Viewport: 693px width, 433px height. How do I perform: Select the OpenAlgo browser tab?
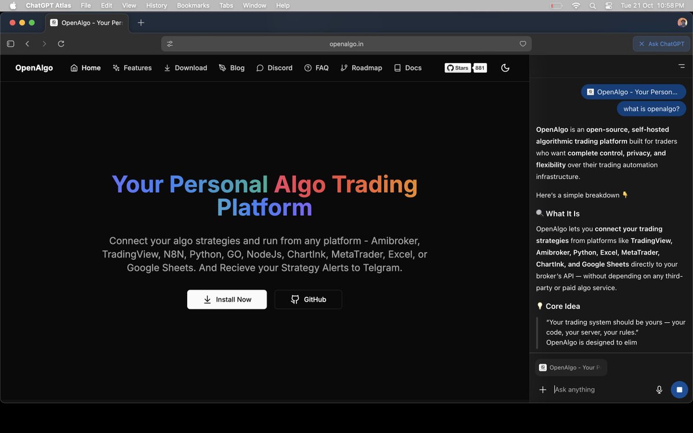[x=87, y=23]
